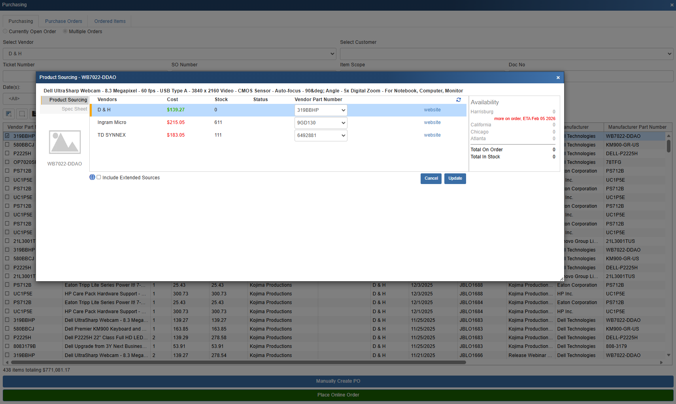Click the WB7022-DDAO product image placeholder
Image resolution: width=676 pixels, height=404 pixels.
tap(65, 142)
